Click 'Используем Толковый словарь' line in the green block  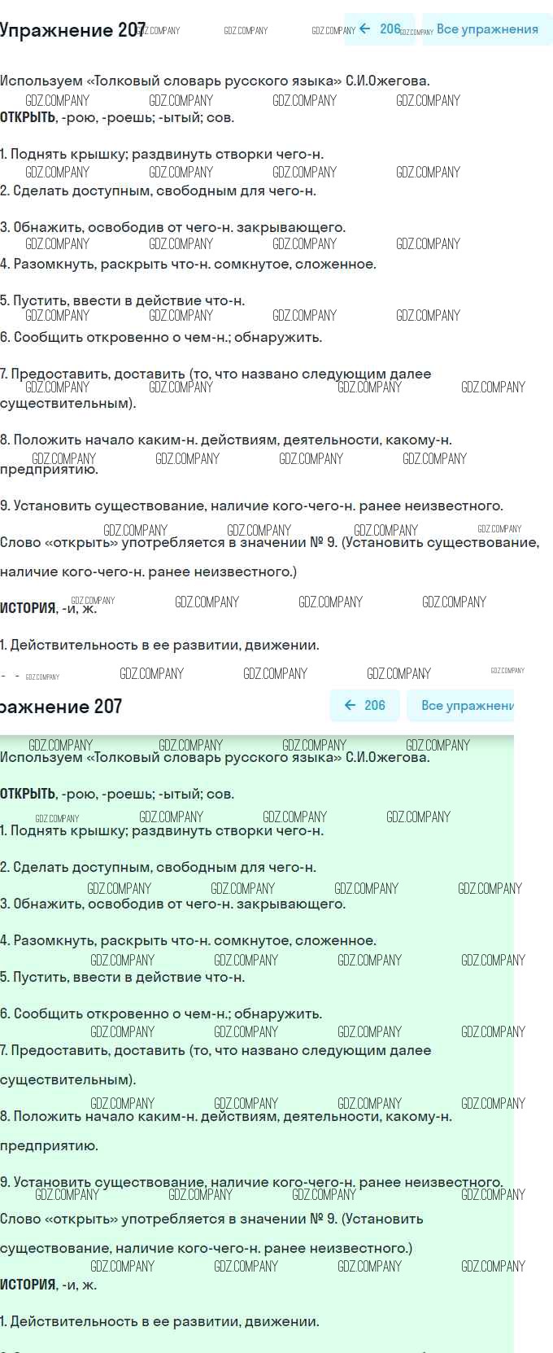(x=215, y=757)
